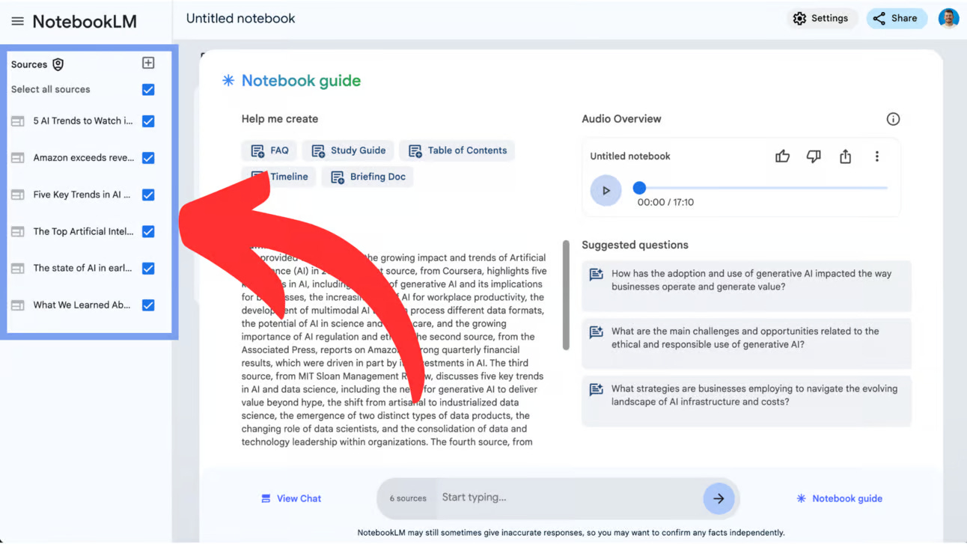967x544 pixels.
Task: Give thumbs up to audio overview
Action: click(783, 156)
